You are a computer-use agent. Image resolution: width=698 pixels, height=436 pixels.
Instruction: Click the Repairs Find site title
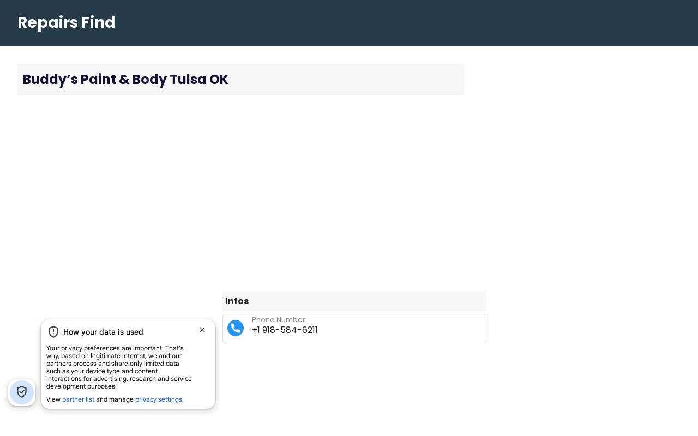coord(67,22)
